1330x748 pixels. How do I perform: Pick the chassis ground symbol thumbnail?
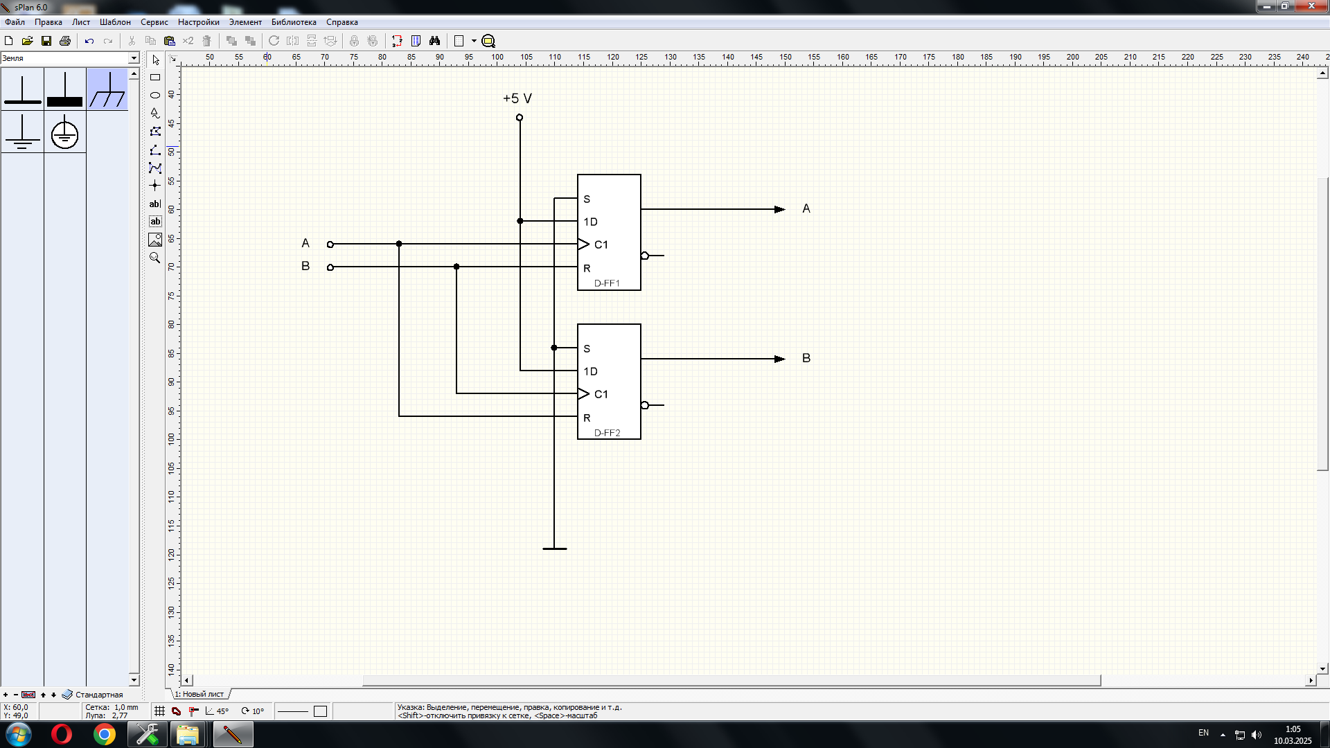(107, 89)
